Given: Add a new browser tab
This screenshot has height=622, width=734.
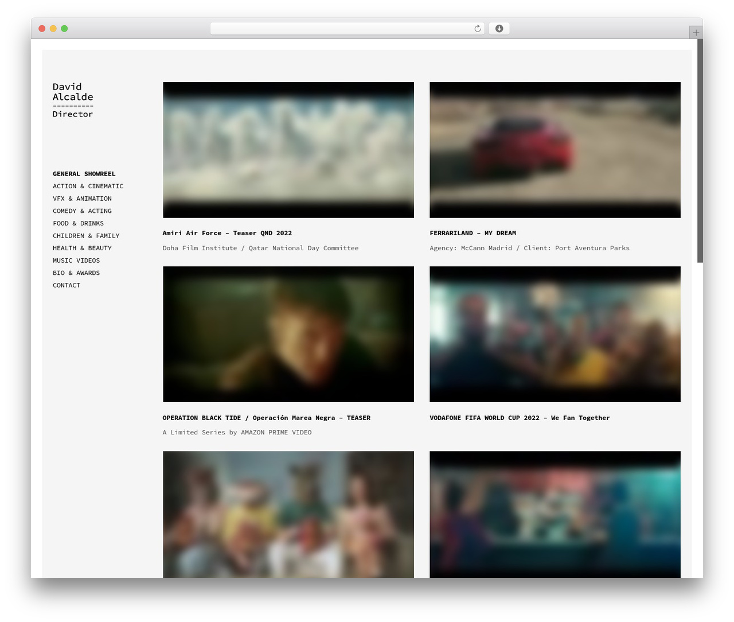Looking at the screenshot, I should tap(696, 33).
